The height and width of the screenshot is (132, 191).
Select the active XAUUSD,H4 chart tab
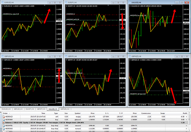click(53, 109)
